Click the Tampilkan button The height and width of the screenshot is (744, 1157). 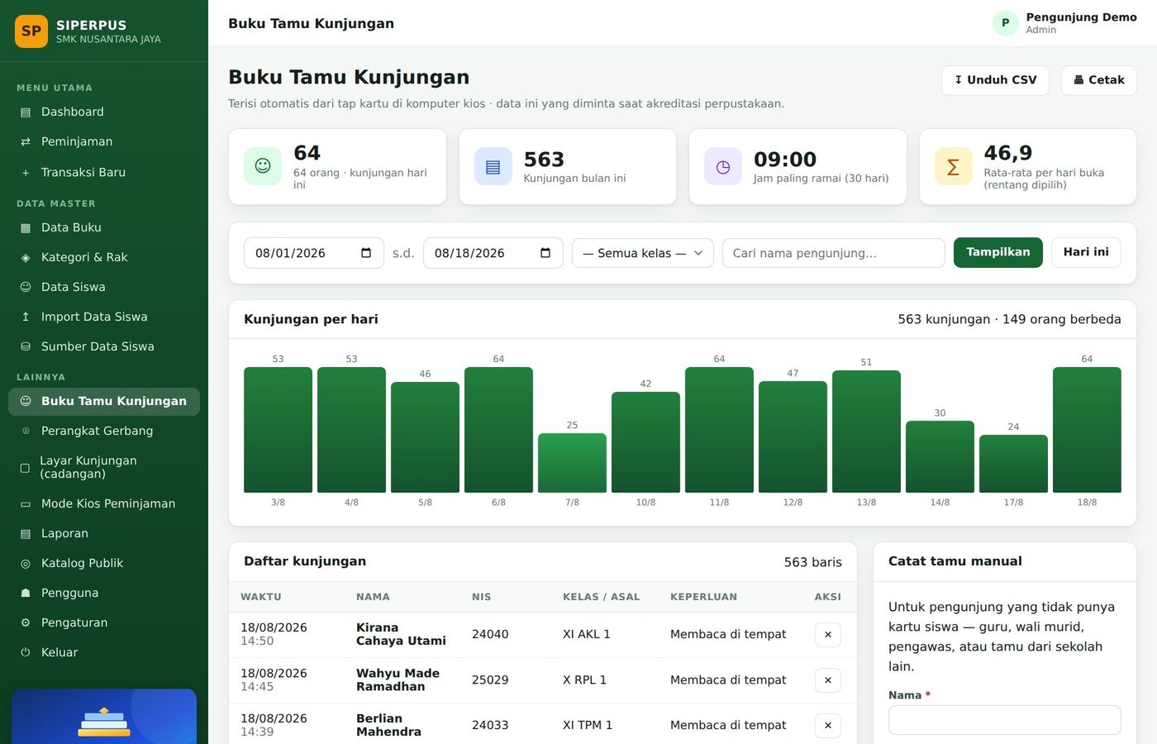click(x=998, y=252)
